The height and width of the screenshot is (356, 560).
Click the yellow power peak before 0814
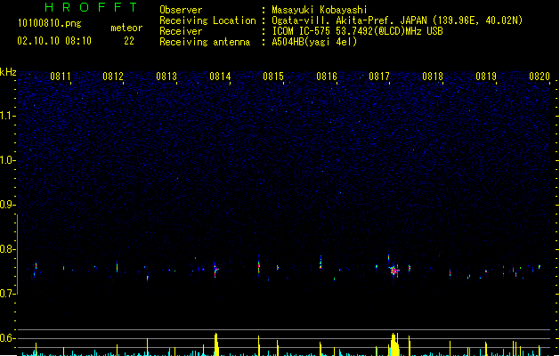[x=216, y=344]
